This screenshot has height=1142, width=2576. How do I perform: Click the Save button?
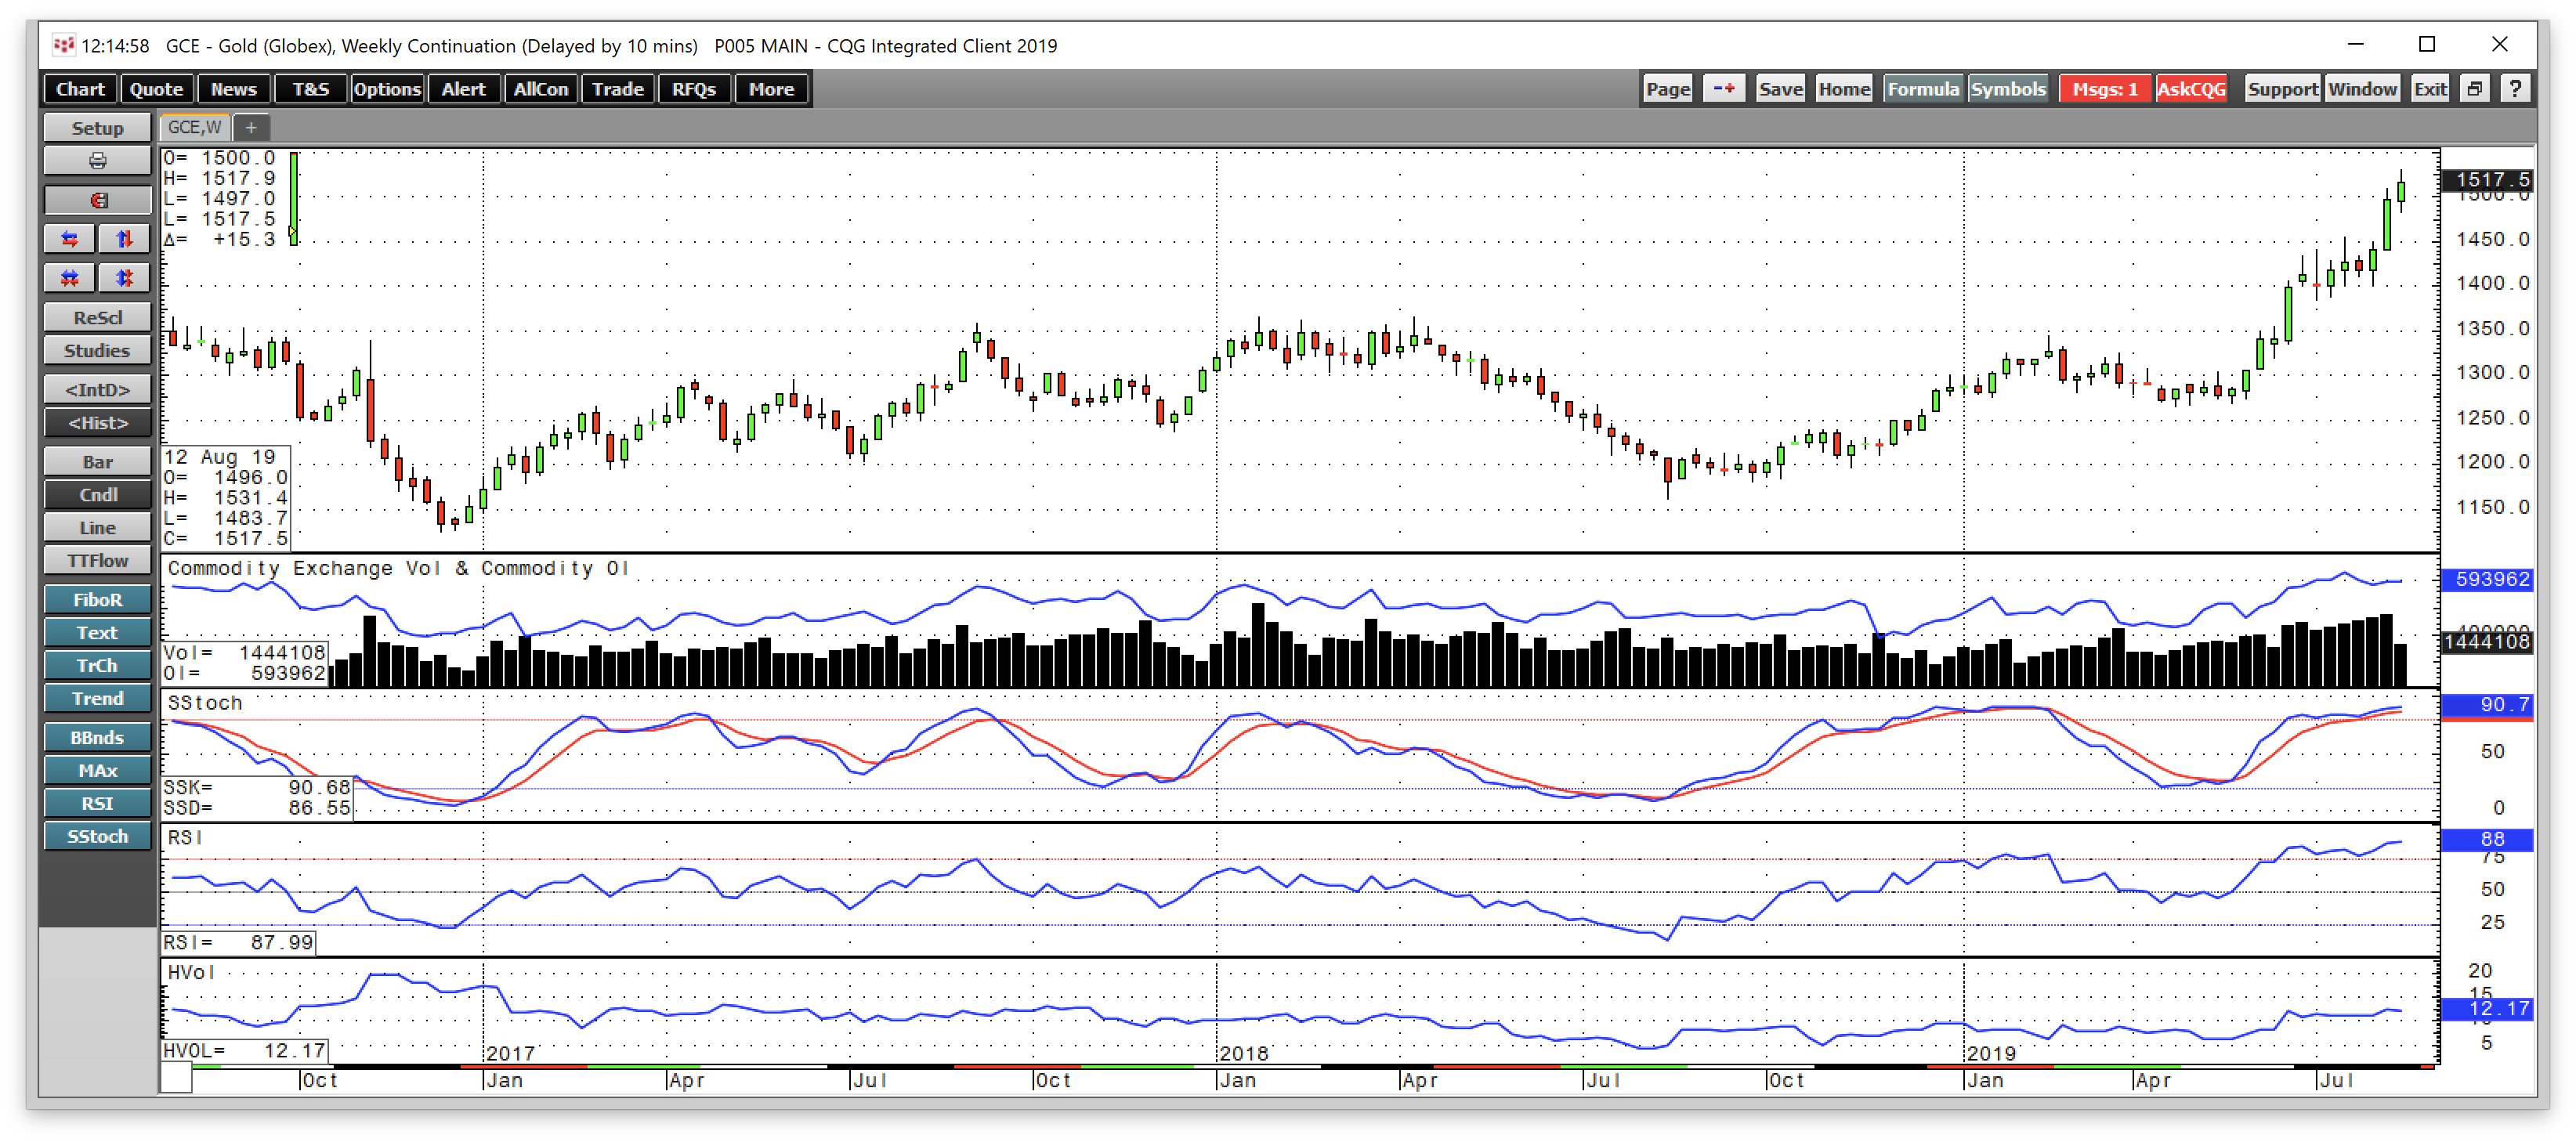click(1781, 89)
